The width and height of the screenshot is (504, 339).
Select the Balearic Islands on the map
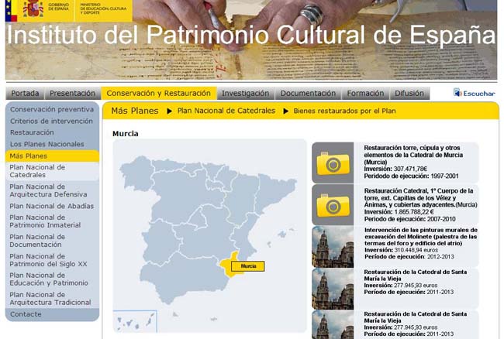point(283,234)
